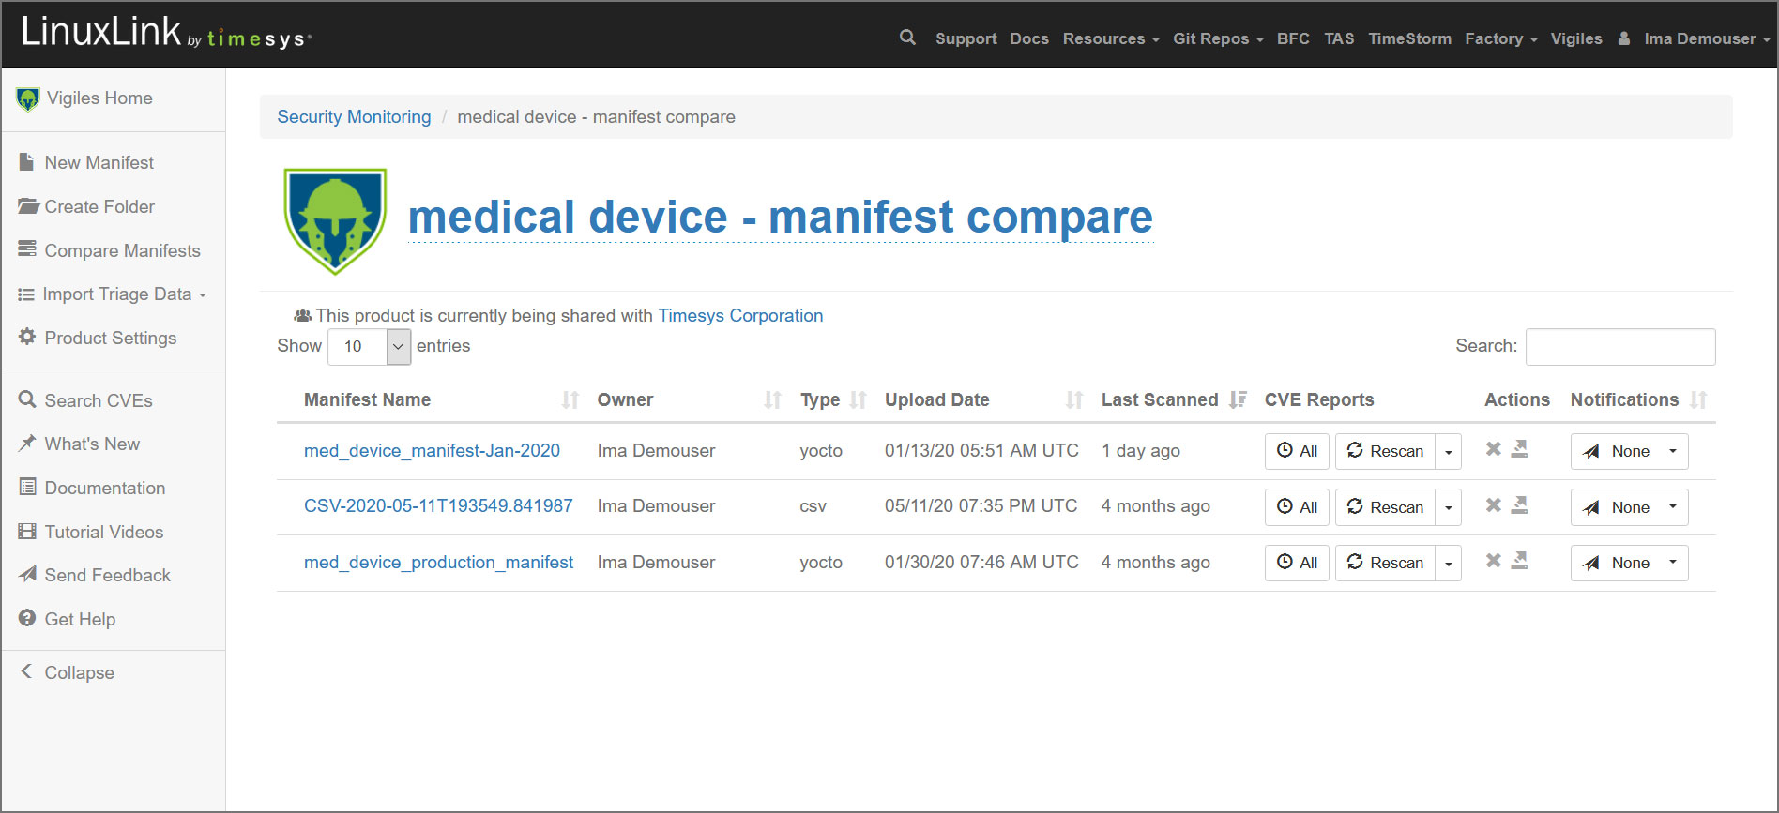View All CVE reports for med_device_manifest-Jan-2020
Screen dimensions: 1779x813
(1297, 451)
